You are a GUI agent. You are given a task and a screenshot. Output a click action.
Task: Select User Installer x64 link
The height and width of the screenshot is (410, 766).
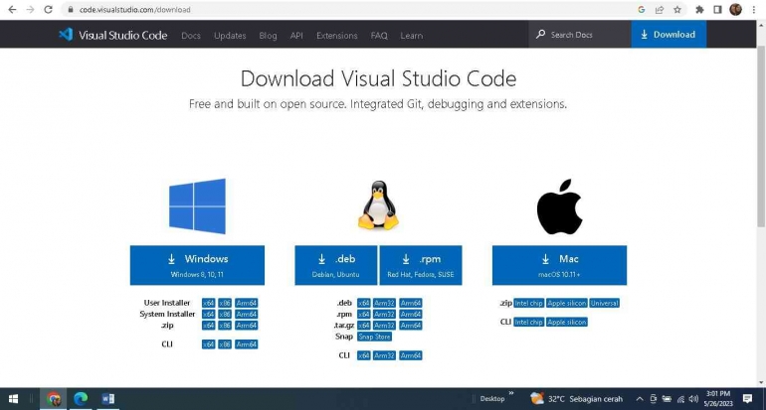click(x=209, y=303)
